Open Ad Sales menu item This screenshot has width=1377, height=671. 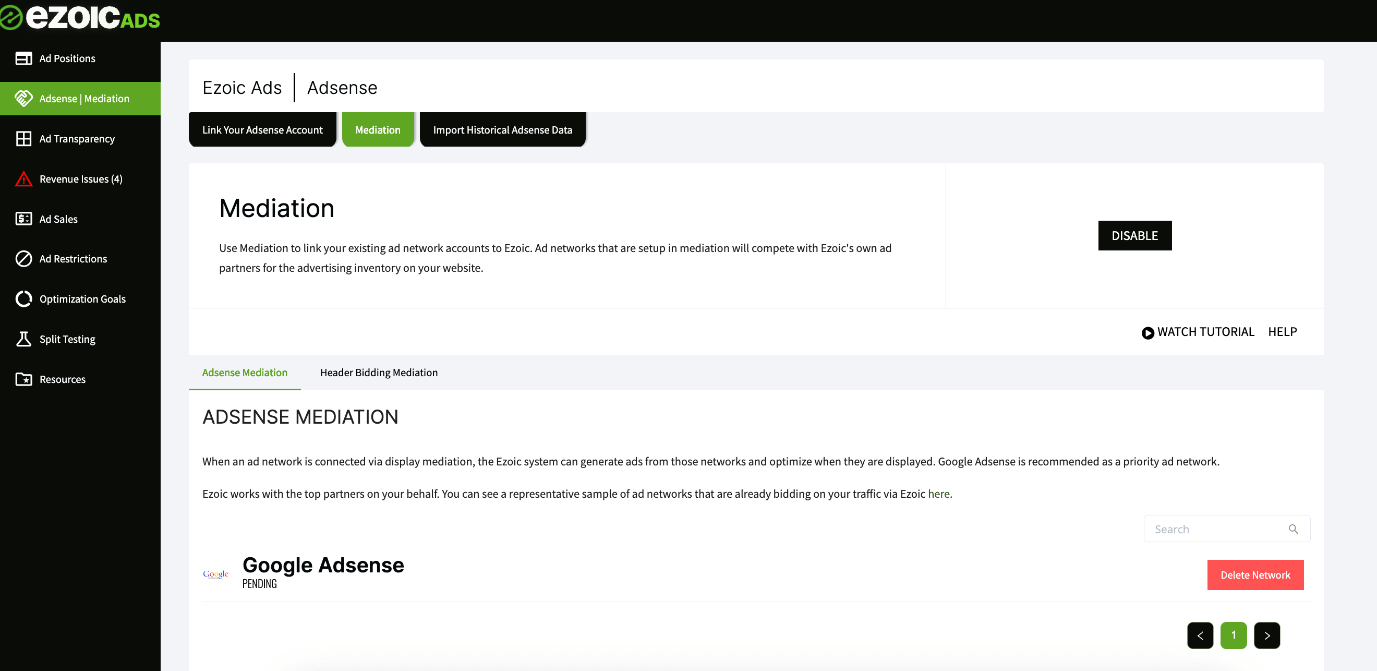coord(80,219)
